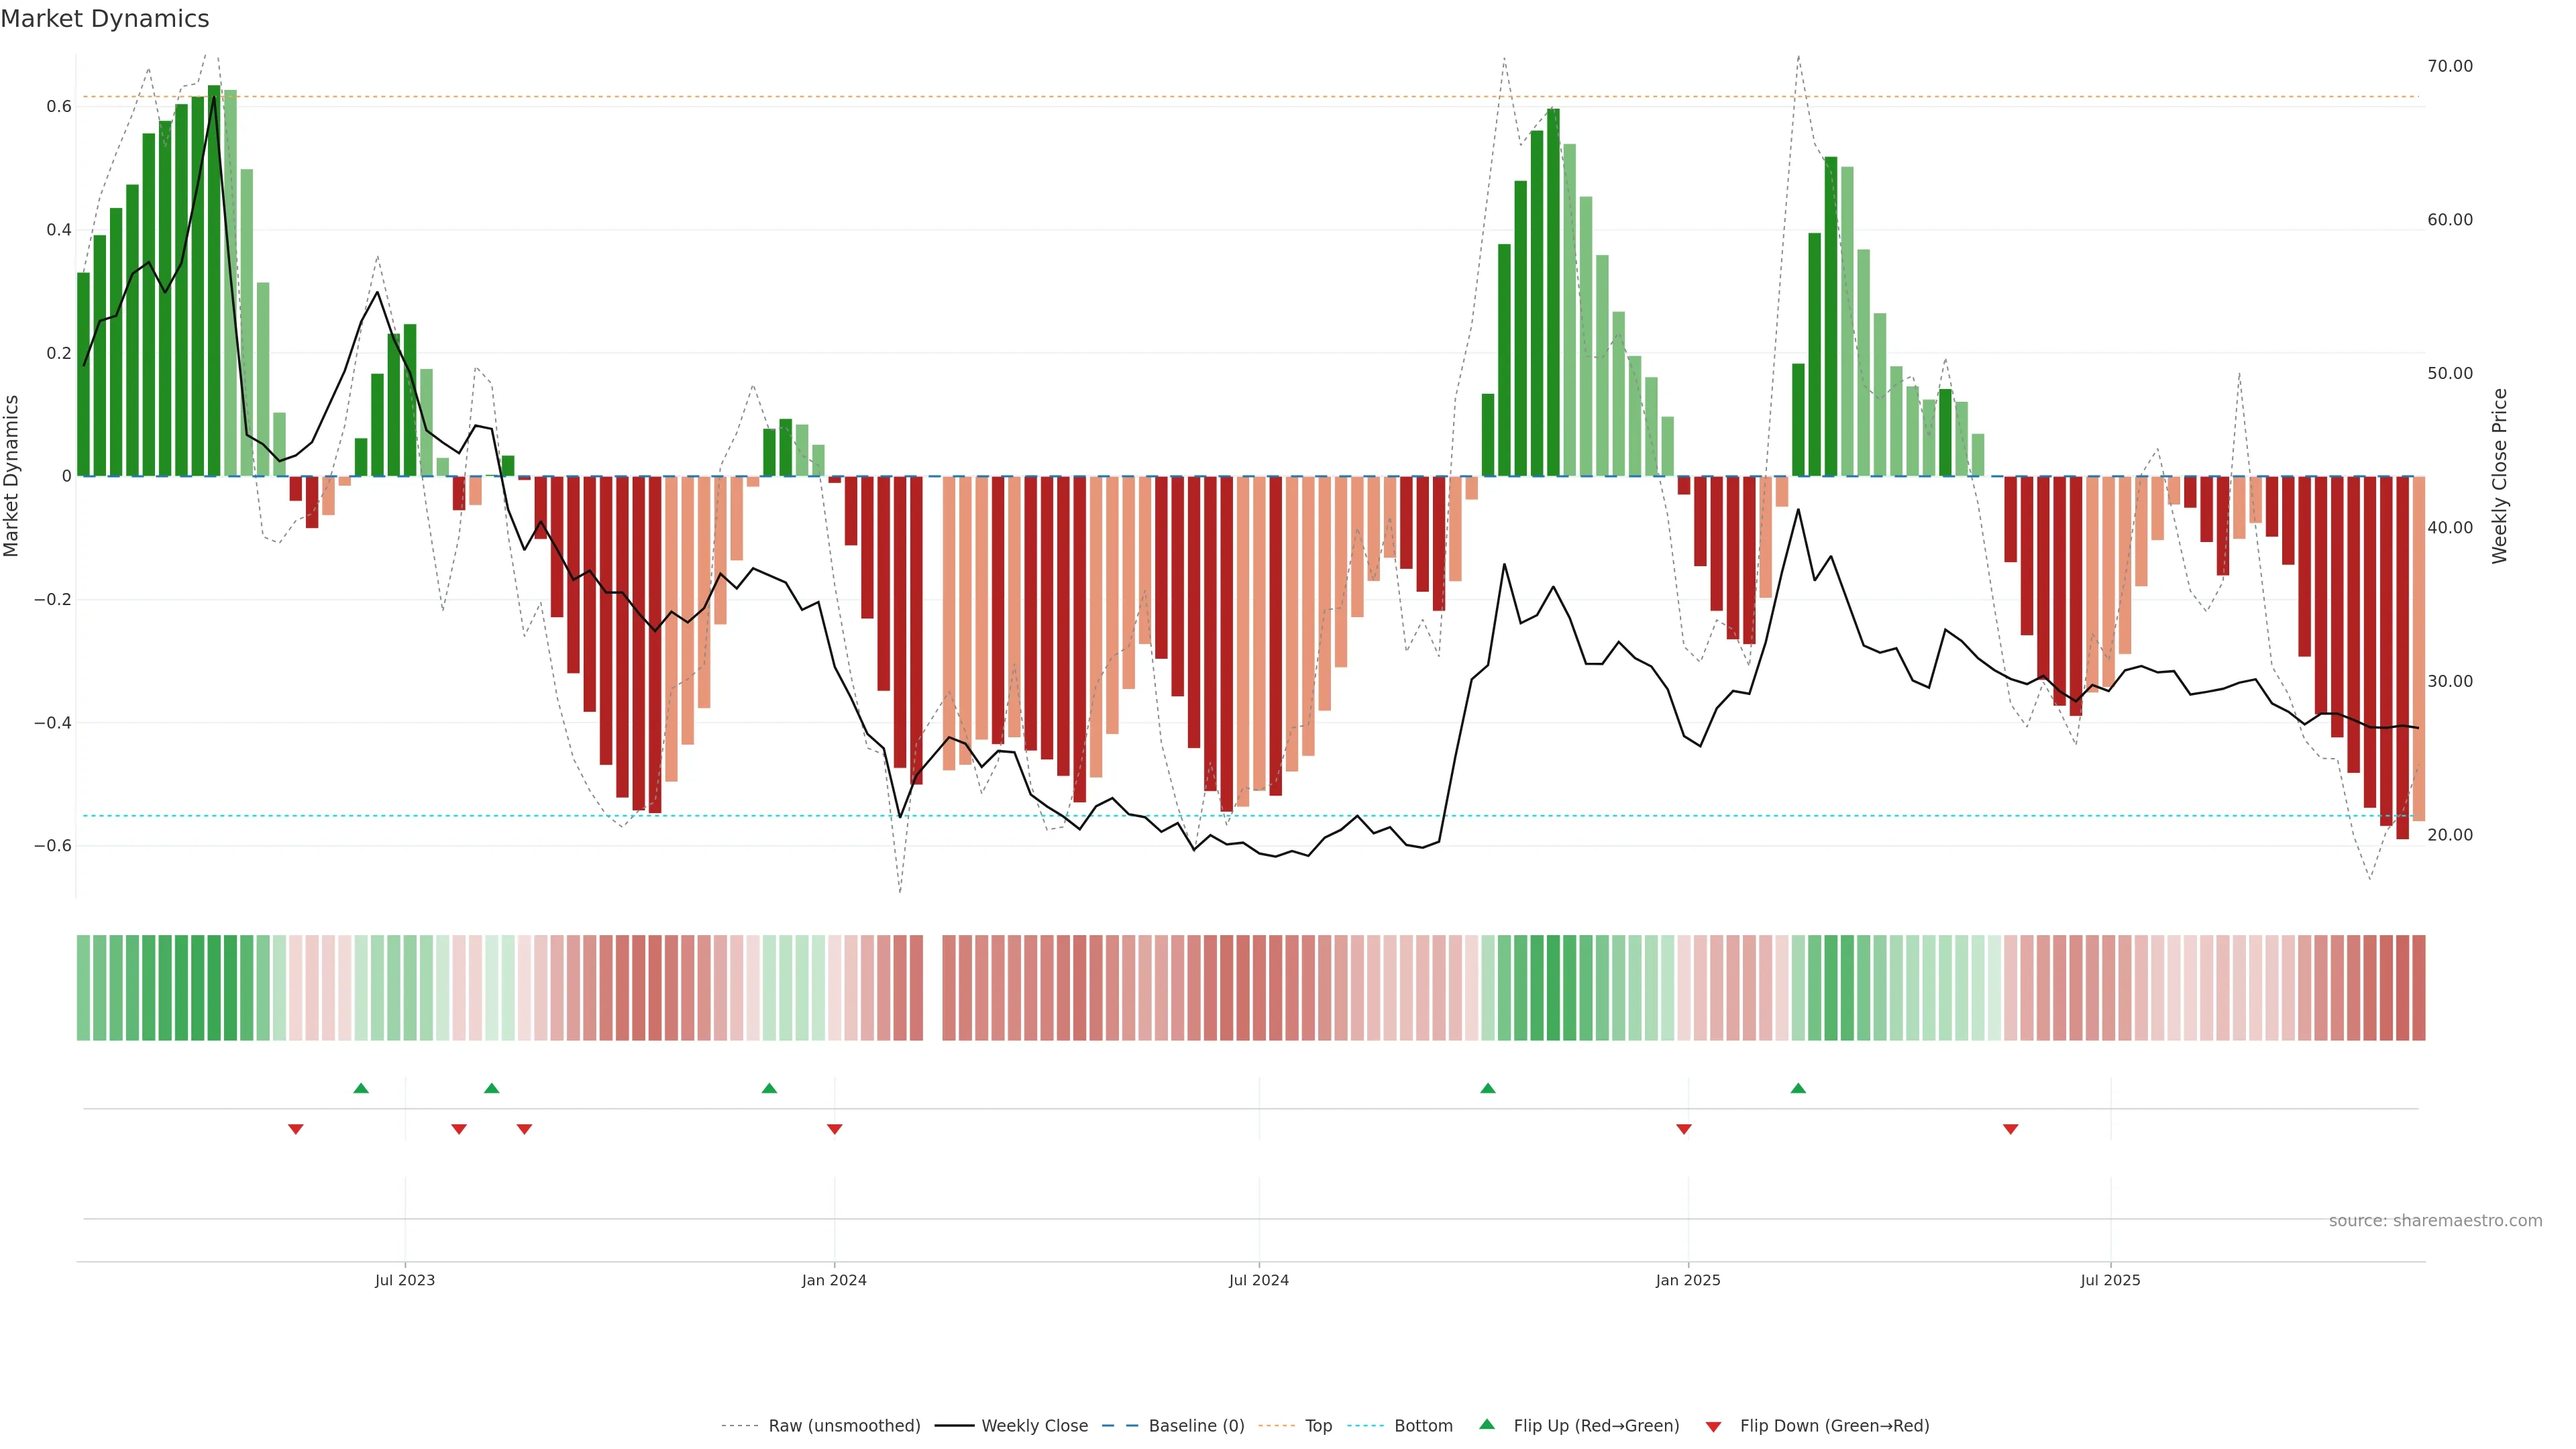Click the Weekly Close Price axis title
Image resolution: width=2576 pixels, height=1449 pixels.
(2500, 476)
